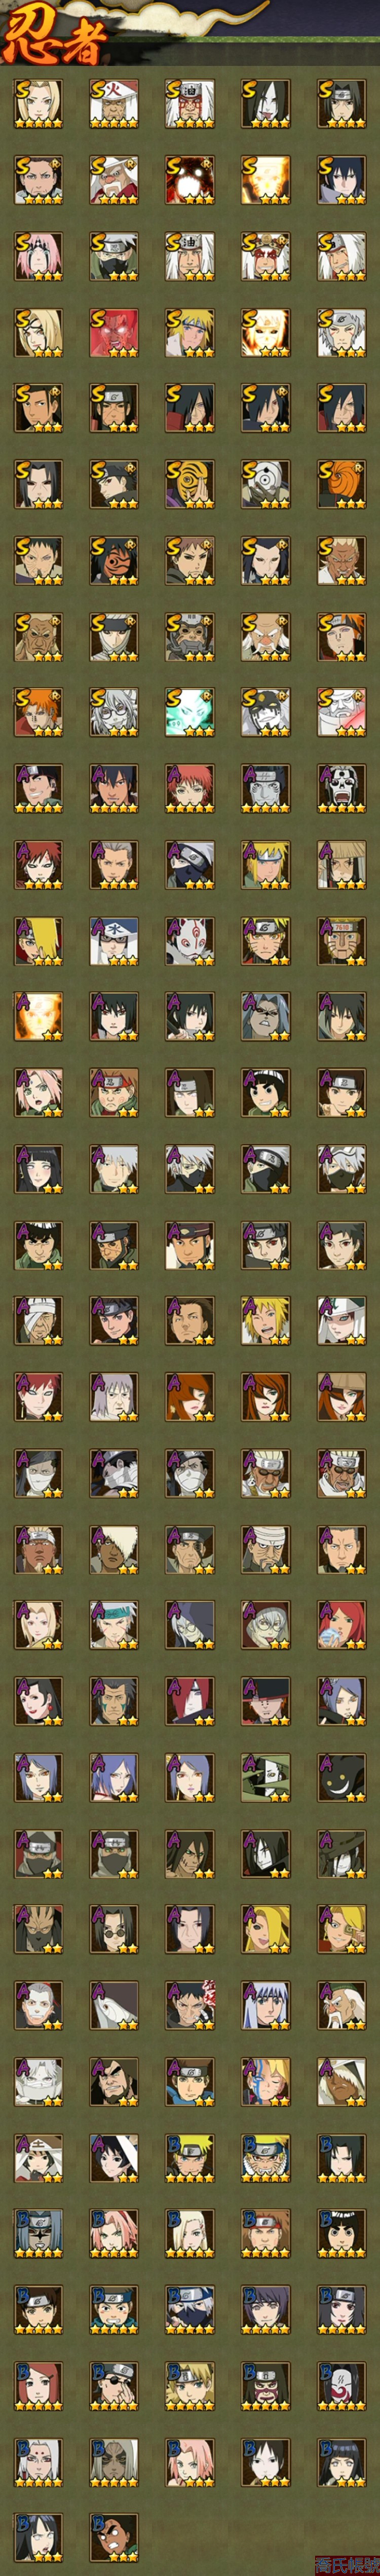The image size is (380, 2576).
Task: Pick the A-rank flaming orange chakra-mode icon
Action: coord(38,1016)
